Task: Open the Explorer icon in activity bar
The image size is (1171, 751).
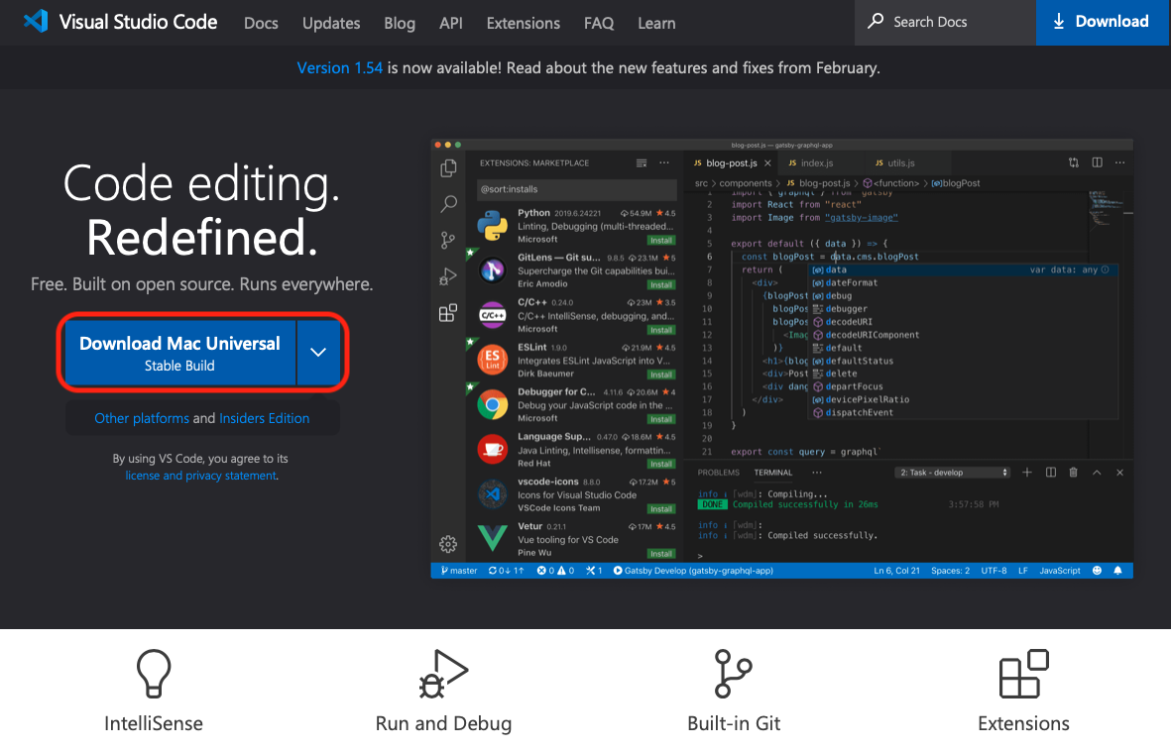Action: tap(448, 168)
